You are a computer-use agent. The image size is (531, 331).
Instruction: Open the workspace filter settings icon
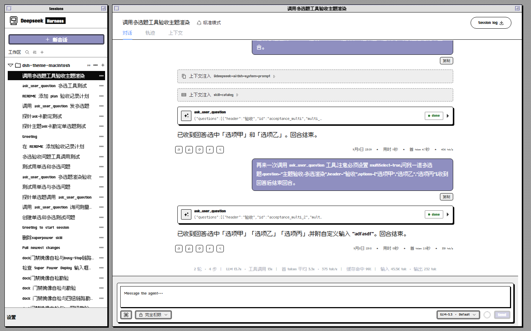point(35,52)
